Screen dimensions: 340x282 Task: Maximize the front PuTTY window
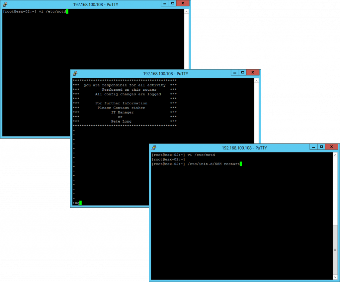click(321, 146)
